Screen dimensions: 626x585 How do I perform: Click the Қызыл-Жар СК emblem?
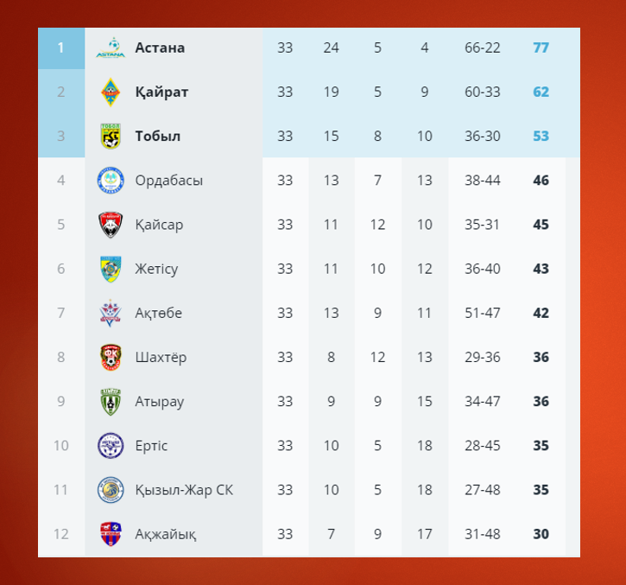click(111, 490)
